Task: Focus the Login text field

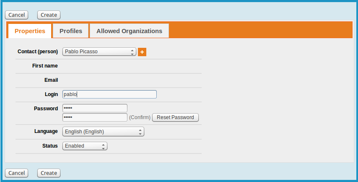Action: [x=109, y=94]
